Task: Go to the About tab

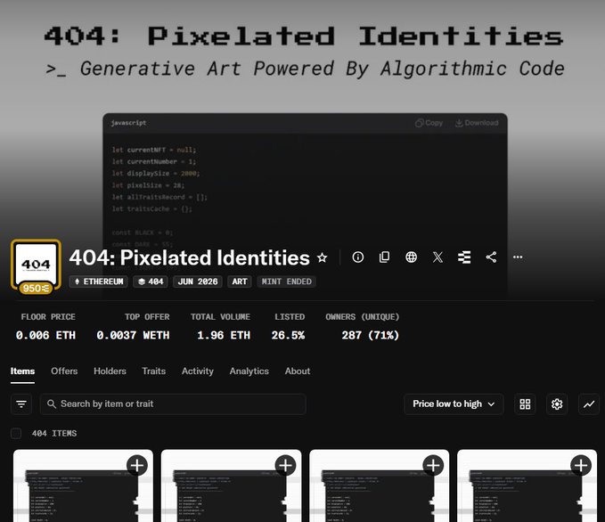Action: point(297,371)
